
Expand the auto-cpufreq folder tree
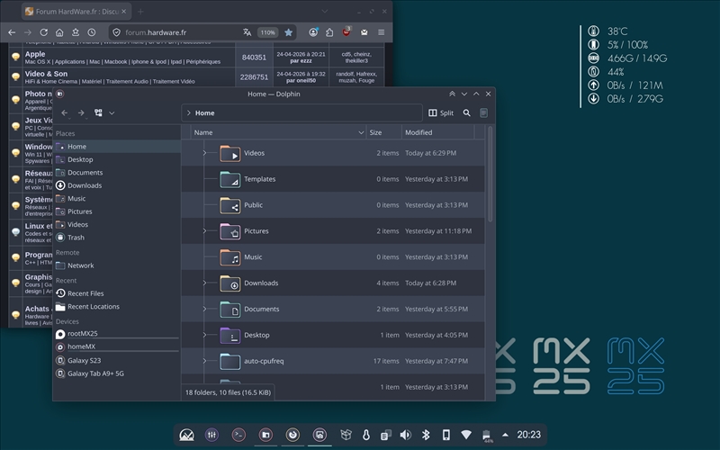tap(204, 361)
